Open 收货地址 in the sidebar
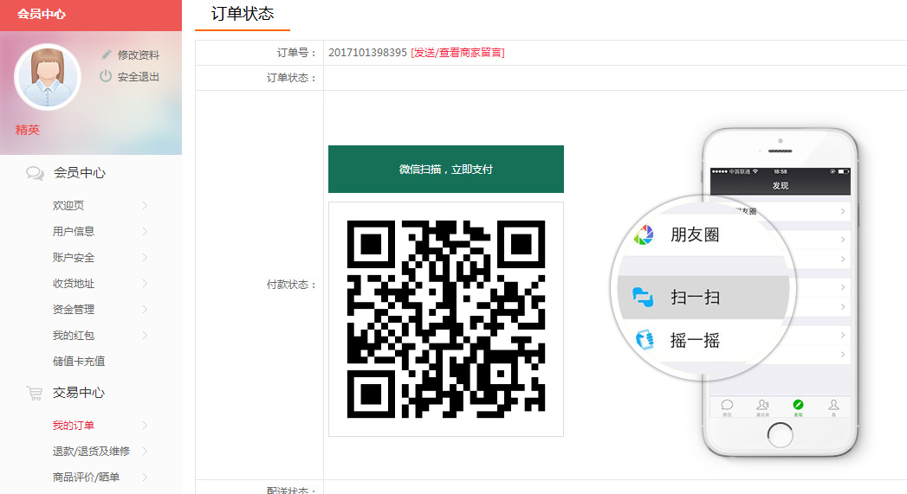Viewport: 907px width, 494px height. tap(74, 284)
